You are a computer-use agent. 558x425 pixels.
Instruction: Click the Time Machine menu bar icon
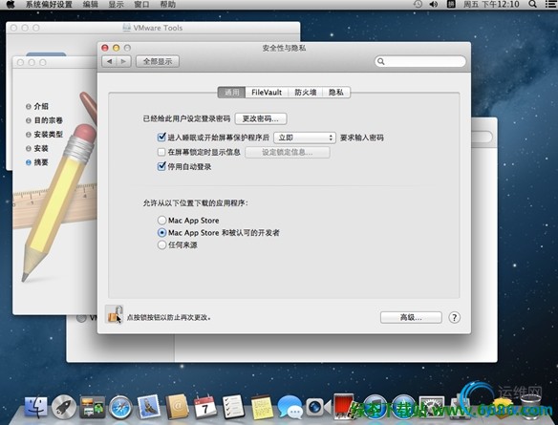pos(418,4)
